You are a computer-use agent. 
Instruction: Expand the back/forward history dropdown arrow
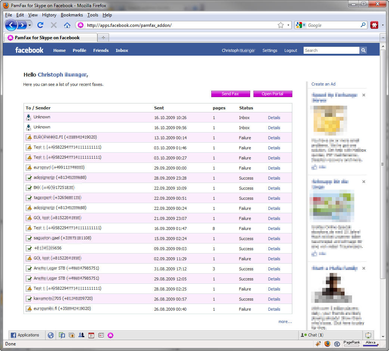pos(29,25)
